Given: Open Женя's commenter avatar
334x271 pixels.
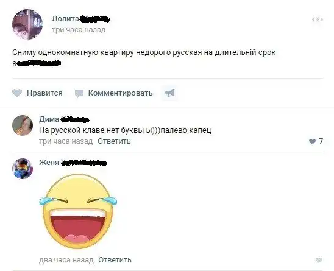Looking at the screenshot, I should tap(23, 169).
